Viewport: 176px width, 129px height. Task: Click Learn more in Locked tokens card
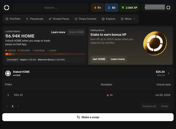pyautogui.click(x=58, y=32)
